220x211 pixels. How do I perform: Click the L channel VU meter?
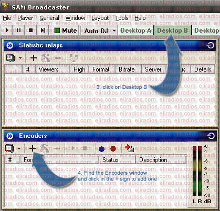click(194, 171)
